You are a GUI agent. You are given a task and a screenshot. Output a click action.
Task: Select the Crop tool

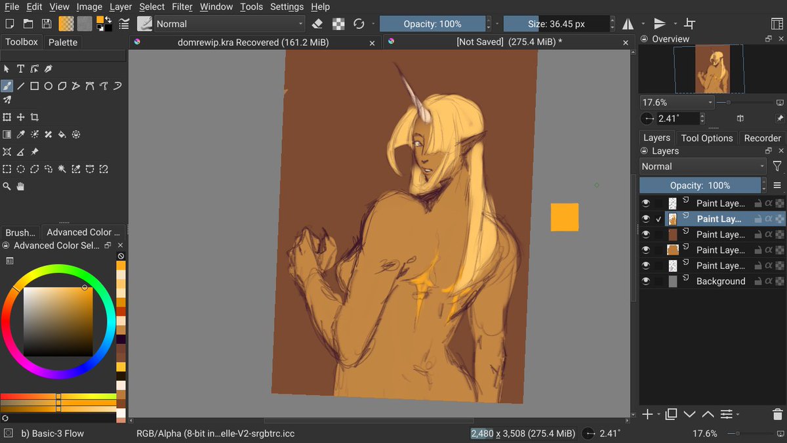(35, 117)
